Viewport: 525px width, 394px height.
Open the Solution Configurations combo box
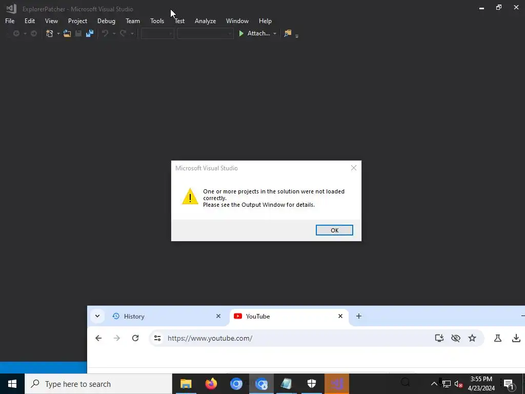(157, 33)
